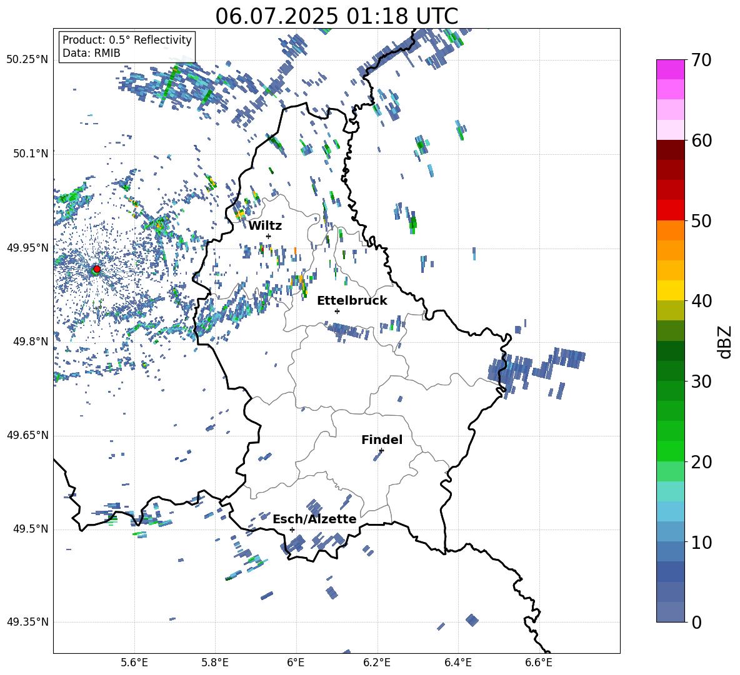Select the Esch/Alzette city label
740x675 pixels.
coord(314,519)
